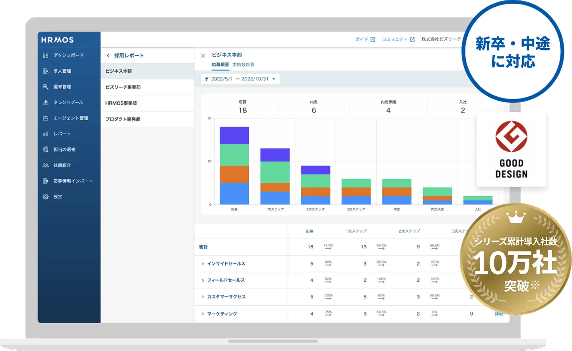Go back from 採用レポート list

(108, 56)
